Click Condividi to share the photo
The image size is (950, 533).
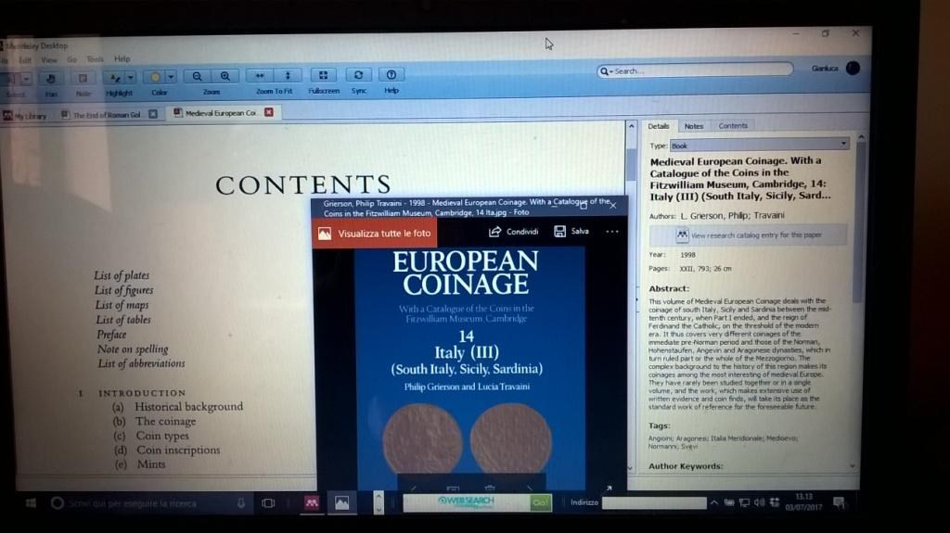[513, 232]
